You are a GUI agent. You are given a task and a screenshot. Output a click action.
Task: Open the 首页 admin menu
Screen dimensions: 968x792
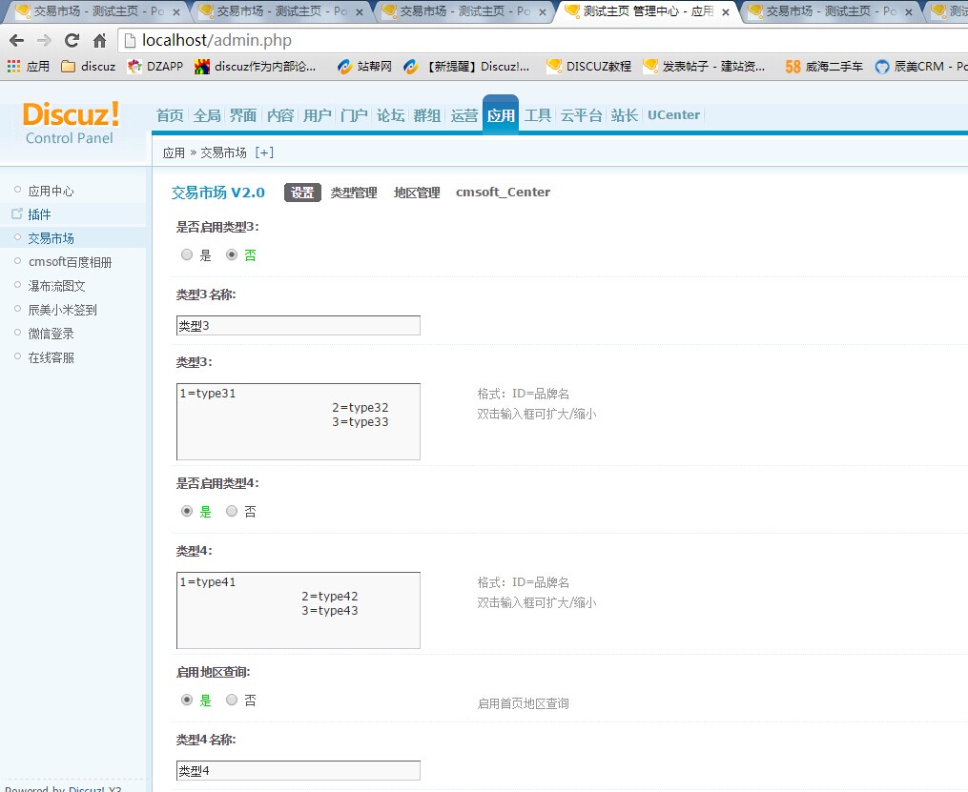170,115
